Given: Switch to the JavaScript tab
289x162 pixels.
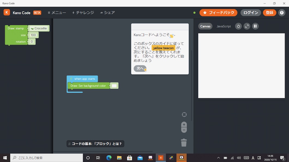Looking at the screenshot, I should point(224,26).
